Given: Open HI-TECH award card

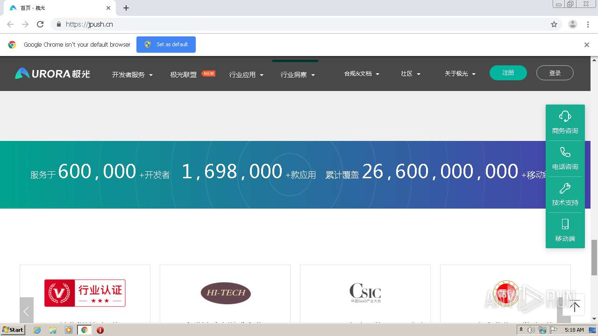Looking at the screenshot, I should tap(225, 294).
